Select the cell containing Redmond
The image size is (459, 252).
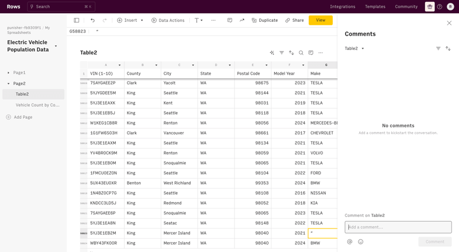pyautogui.click(x=179, y=203)
